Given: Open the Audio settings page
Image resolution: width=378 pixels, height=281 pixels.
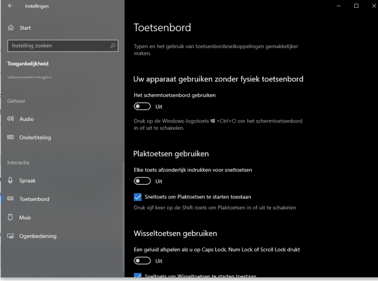Looking at the screenshot, I should (26, 119).
